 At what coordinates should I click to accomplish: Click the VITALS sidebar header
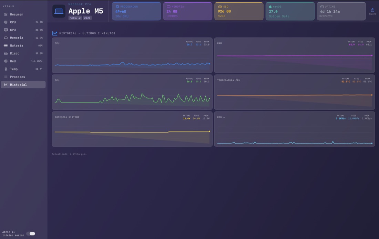pyautogui.click(x=9, y=6)
